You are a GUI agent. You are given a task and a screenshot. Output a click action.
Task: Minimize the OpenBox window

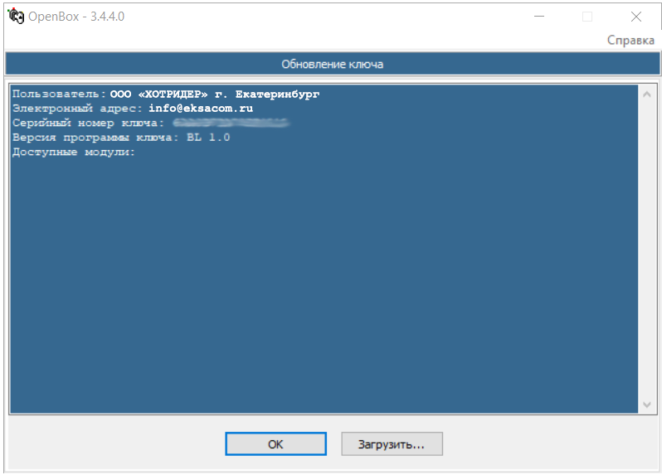pyautogui.click(x=538, y=17)
